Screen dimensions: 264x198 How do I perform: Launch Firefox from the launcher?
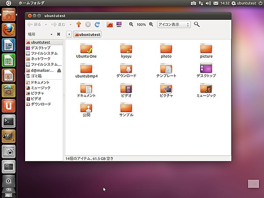point(9,30)
